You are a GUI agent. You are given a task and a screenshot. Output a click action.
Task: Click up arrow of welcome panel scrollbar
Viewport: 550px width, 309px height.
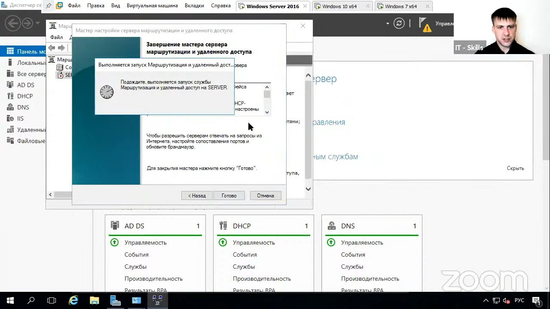point(308,76)
